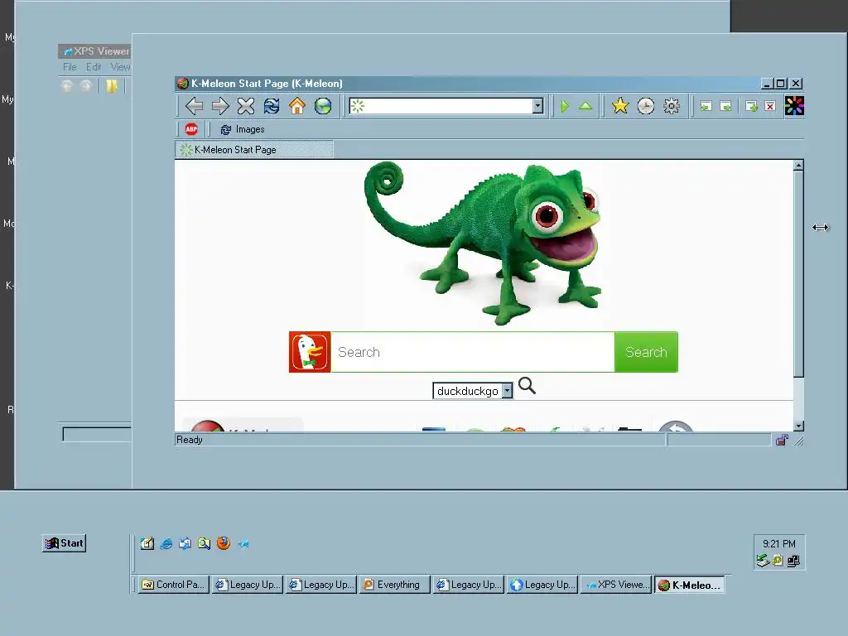The image size is (848, 636).
Task: Open the Edit menu in the XPS Viewer
Action: [94, 67]
